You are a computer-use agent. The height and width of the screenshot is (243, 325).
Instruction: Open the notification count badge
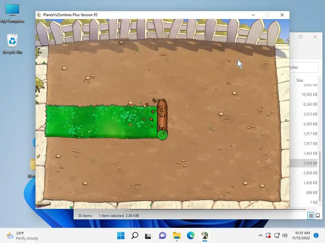pyautogui.click(x=316, y=235)
